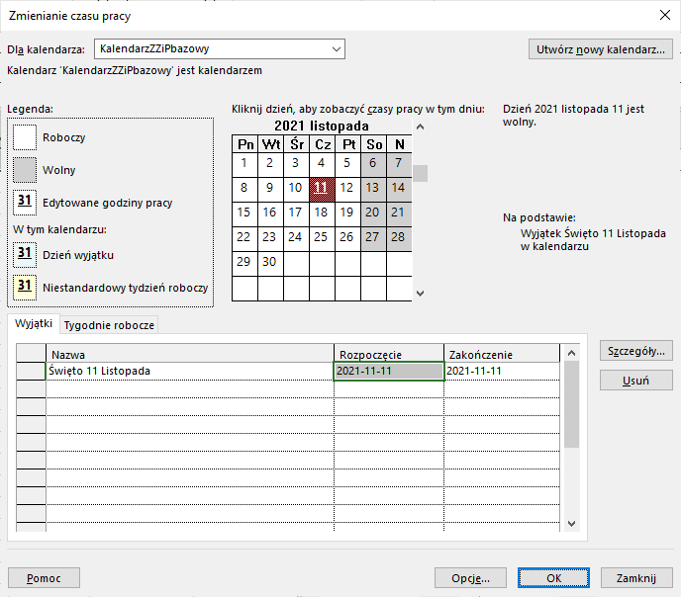Screen dimensions: 681x597
Task: Click 'Utwórz nowy kalendarz...' button
Action: click(x=601, y=48)
